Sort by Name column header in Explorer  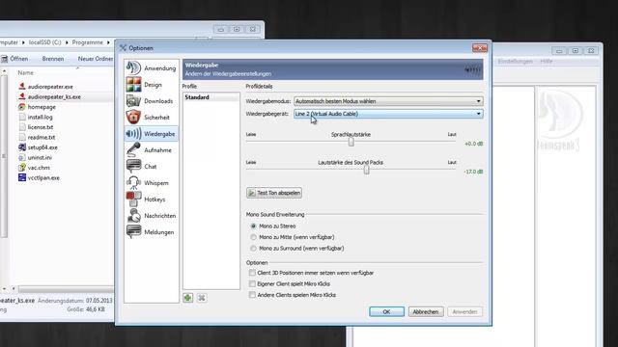click(26, 73)
